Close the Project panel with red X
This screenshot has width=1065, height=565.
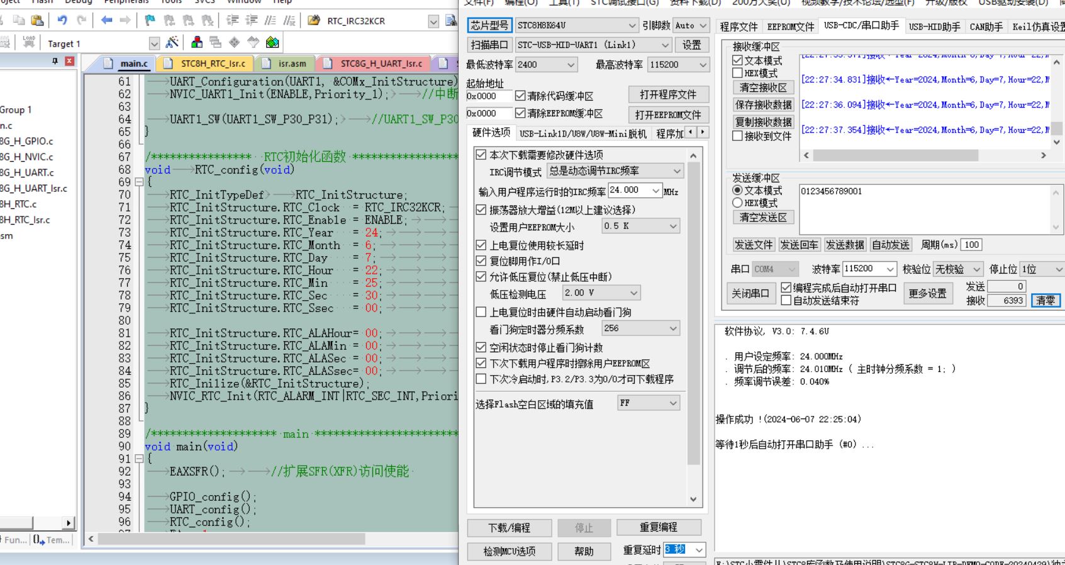[70, 61]
